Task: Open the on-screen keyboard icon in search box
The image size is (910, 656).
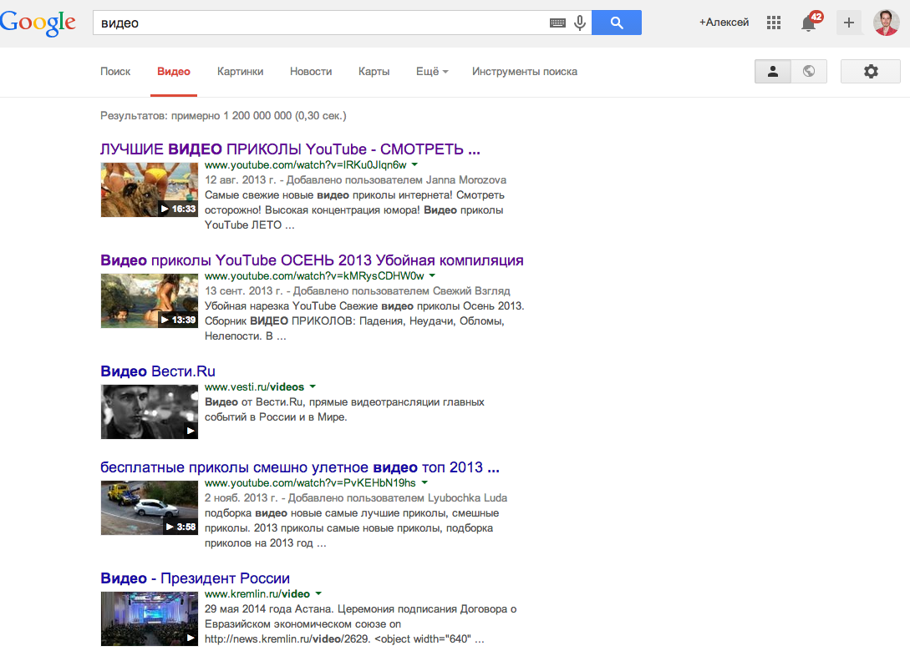Action: (x=557, y=23)
